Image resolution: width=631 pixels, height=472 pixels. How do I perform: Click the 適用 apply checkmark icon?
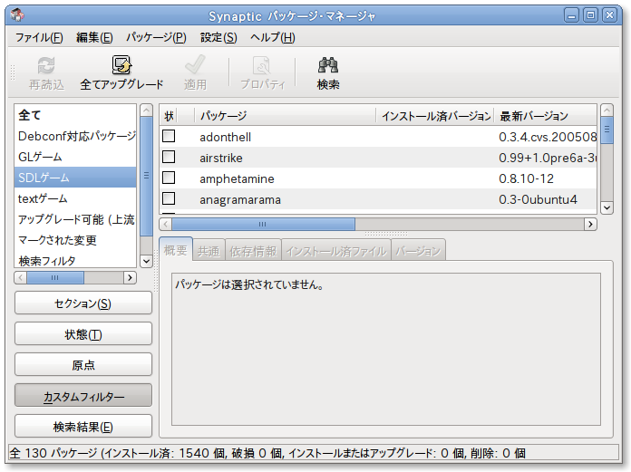(195, 65)
